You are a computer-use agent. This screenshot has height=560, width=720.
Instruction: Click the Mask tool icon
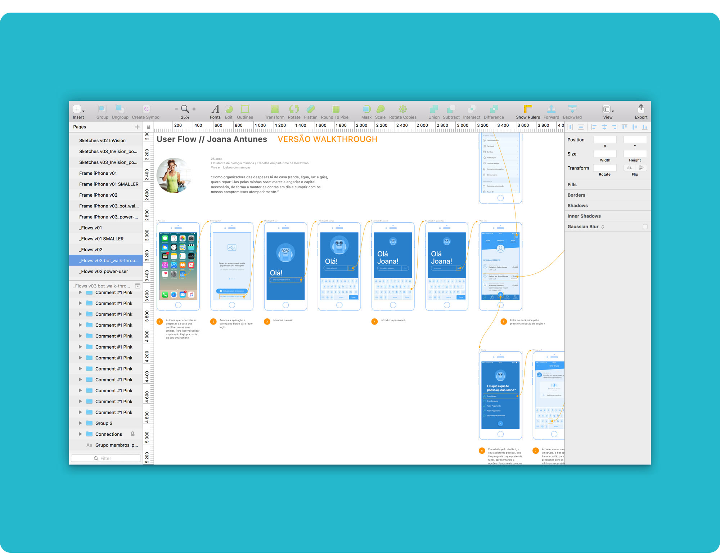coord(366,109)
